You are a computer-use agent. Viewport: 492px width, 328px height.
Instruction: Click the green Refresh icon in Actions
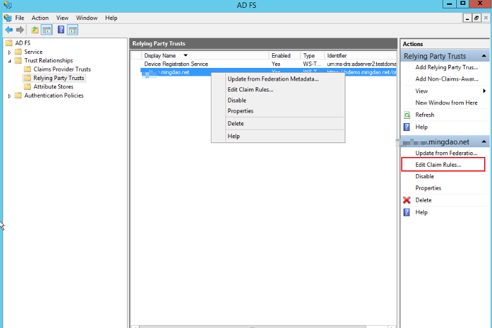[x=407, y=115]
